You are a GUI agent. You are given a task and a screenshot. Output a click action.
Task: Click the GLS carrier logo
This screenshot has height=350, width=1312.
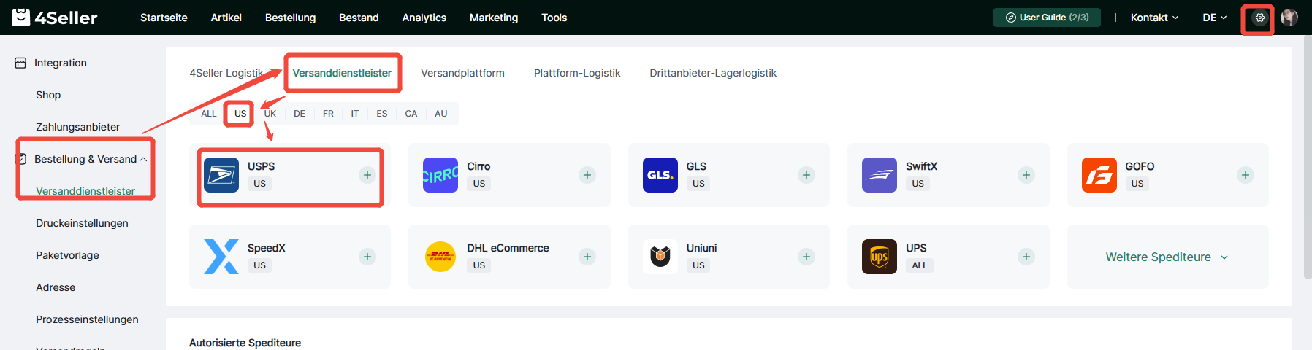click(x=660, y=175)
